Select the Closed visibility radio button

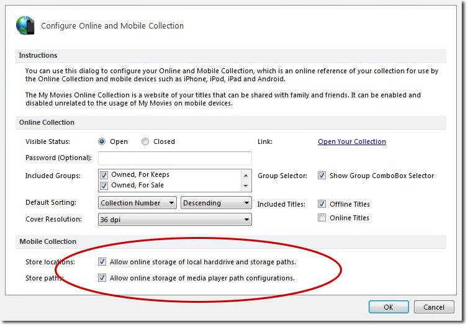click(x=145, y=141)
